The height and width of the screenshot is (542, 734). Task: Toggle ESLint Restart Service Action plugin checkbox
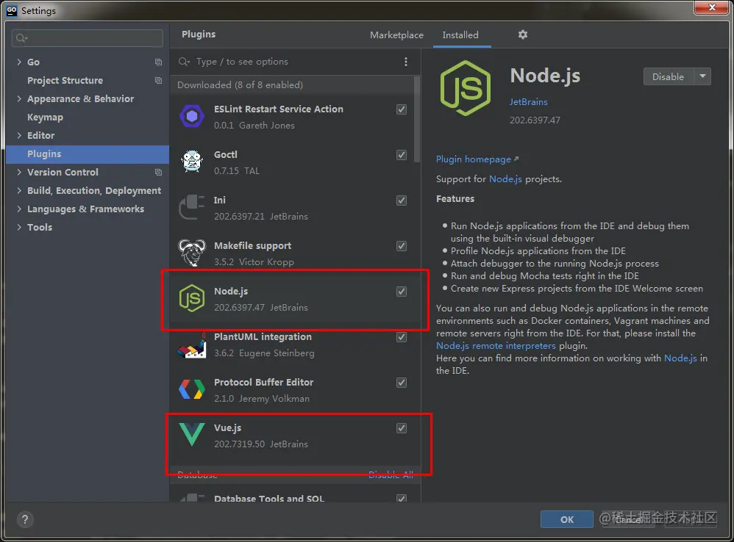pos(401,109)
